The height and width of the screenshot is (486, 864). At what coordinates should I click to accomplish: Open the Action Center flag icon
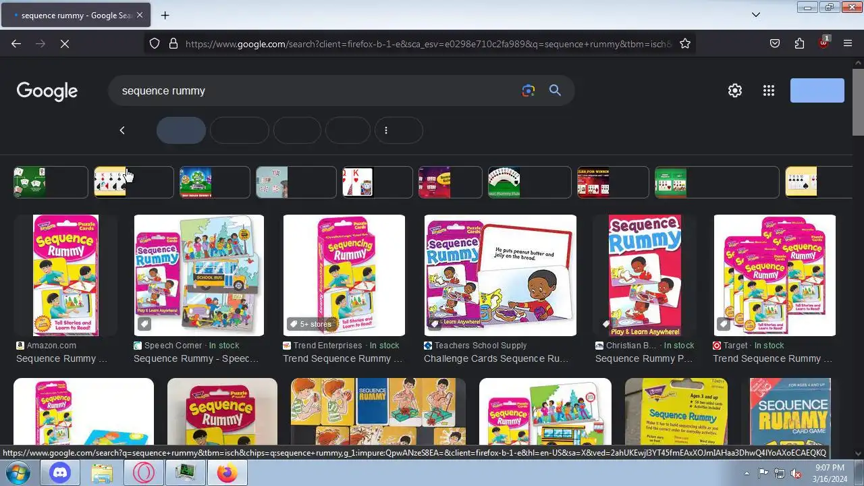[763, 473]
